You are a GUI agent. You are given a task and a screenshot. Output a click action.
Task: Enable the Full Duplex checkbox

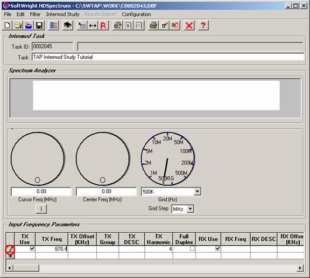coord(192,248)
